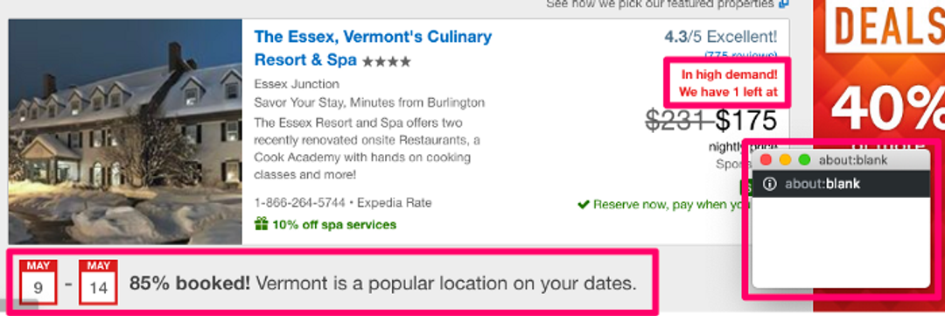Open The Essex, Vermont's Culinary Resort & Spa link

[x=373, y=48]
